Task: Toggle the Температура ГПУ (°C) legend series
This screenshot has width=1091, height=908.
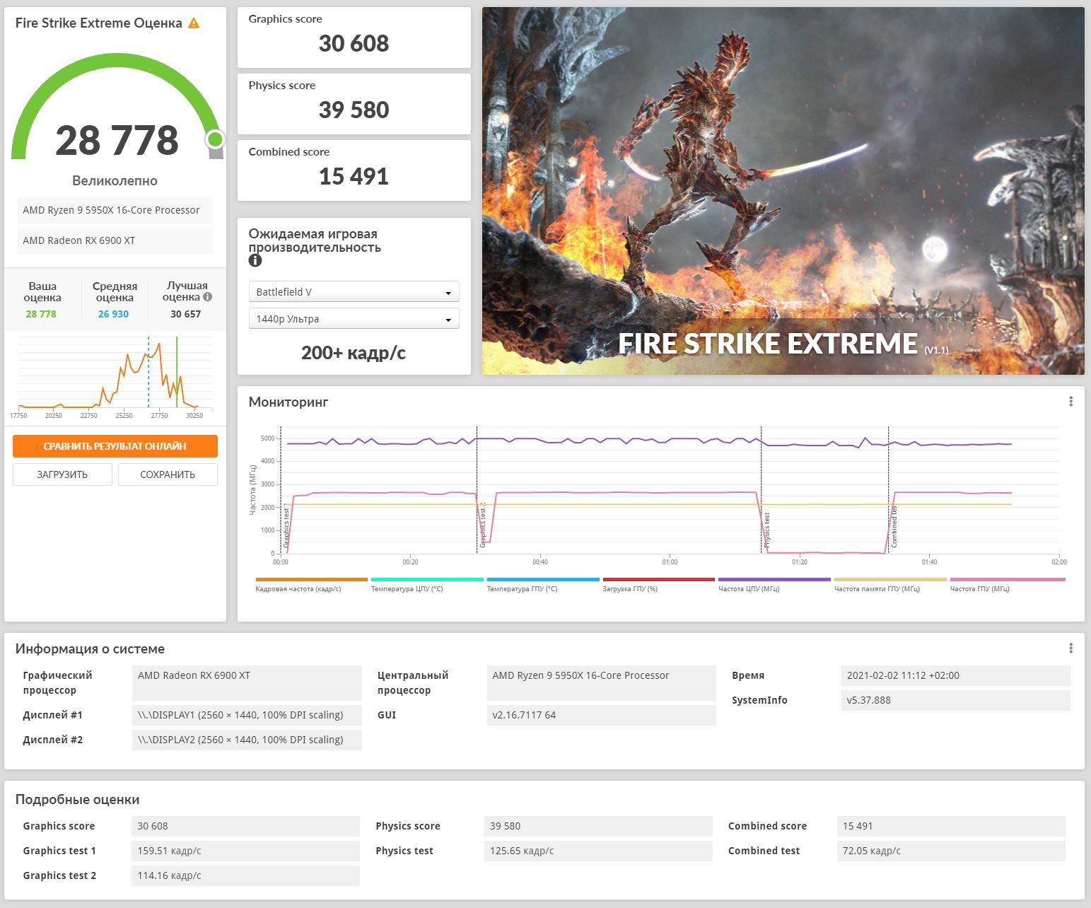Action: tap(543, 586)
